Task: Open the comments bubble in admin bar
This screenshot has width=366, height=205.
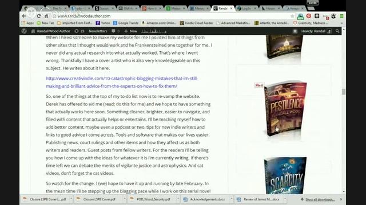Action: pos(116,31)
